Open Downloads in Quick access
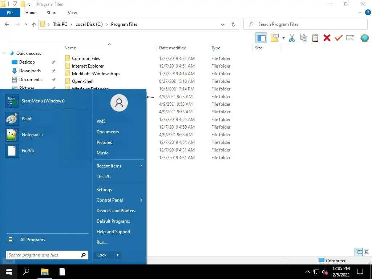Image resolution: width=372 pixels, height=279 pixels. tap(30, 71)
